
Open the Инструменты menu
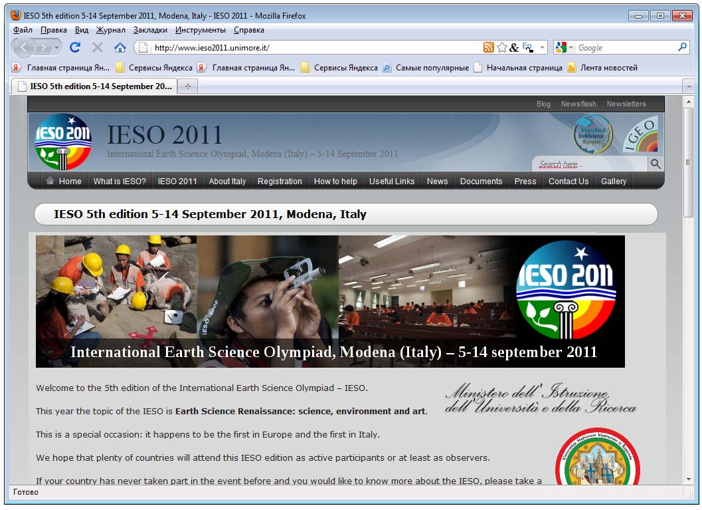(201, 30)
